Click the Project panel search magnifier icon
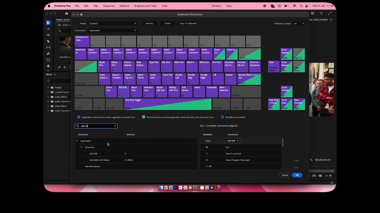This screenshot has height=213, width=380. (60, 31)
